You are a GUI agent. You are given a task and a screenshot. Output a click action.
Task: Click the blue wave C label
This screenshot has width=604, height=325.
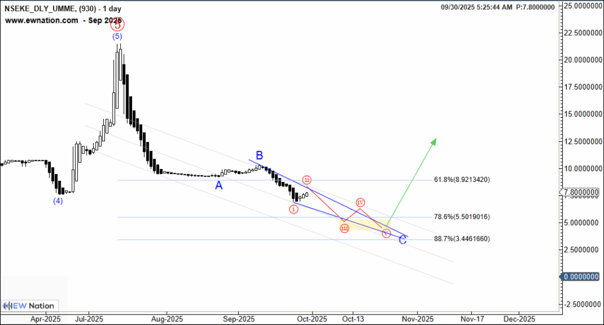[402, 240]
